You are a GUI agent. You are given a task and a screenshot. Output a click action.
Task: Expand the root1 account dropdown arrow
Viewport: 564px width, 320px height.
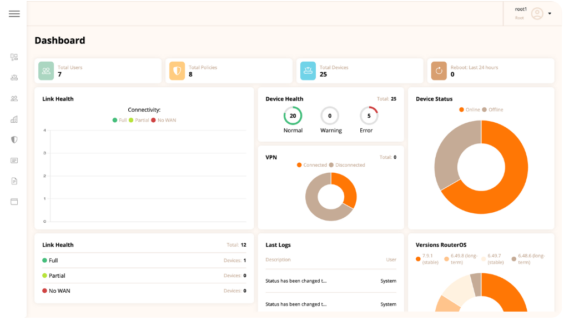550,14
